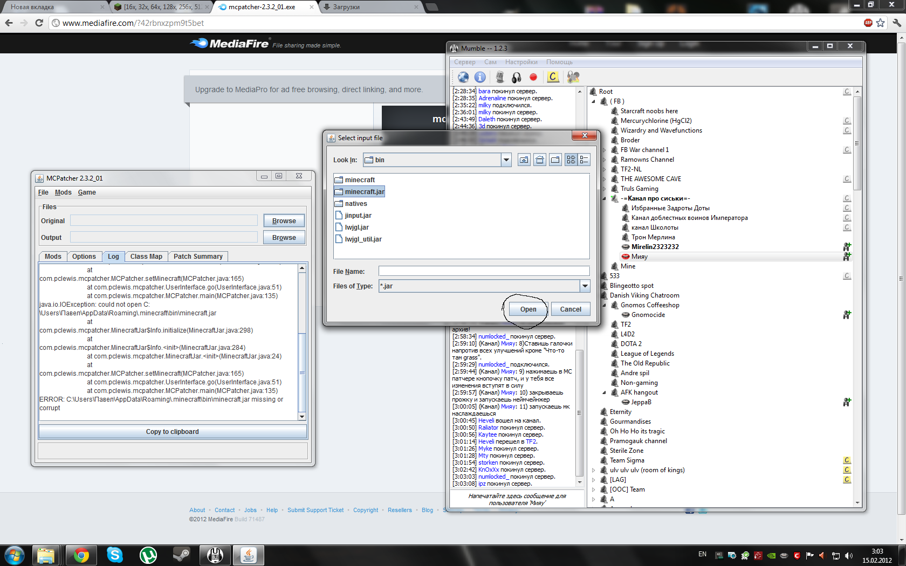Image resolution: width=906 pixels, height=566 pixels.
Task: Open Mumble Настройки menu
Action: point(521,62)
